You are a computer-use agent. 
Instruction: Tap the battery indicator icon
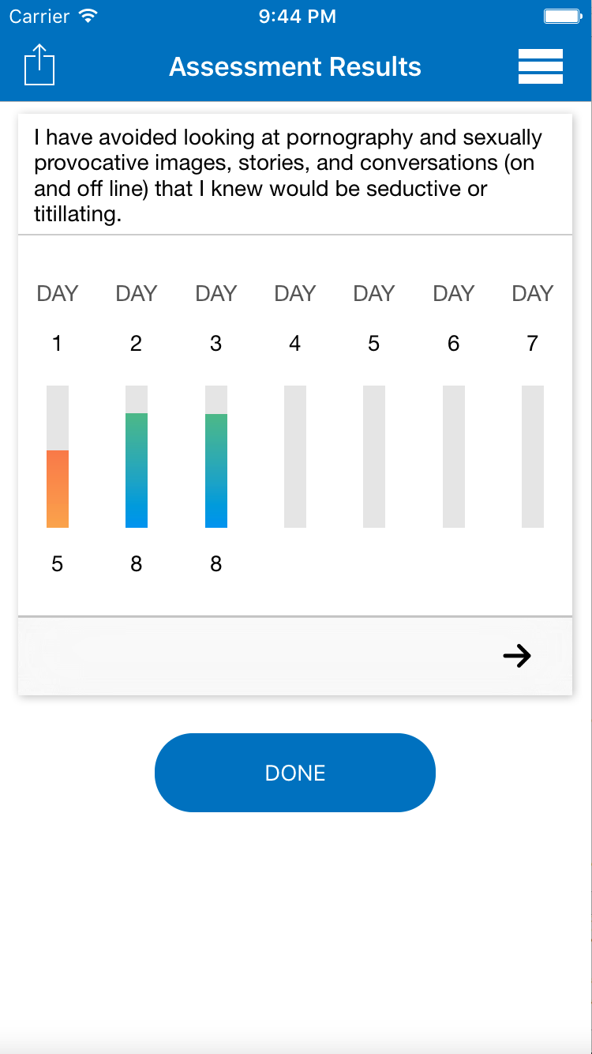pyautogui.click(x=562, y=17)
